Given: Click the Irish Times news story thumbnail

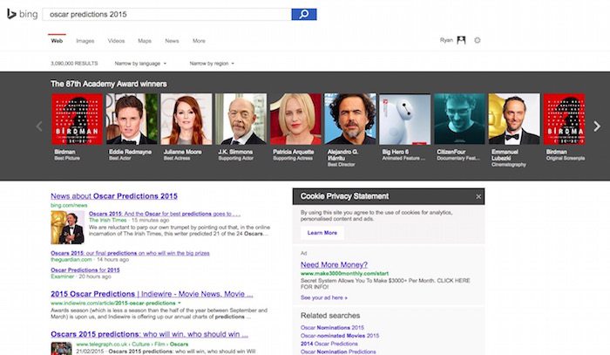Looking at the screenshot, I should click(x=67, y=228).
